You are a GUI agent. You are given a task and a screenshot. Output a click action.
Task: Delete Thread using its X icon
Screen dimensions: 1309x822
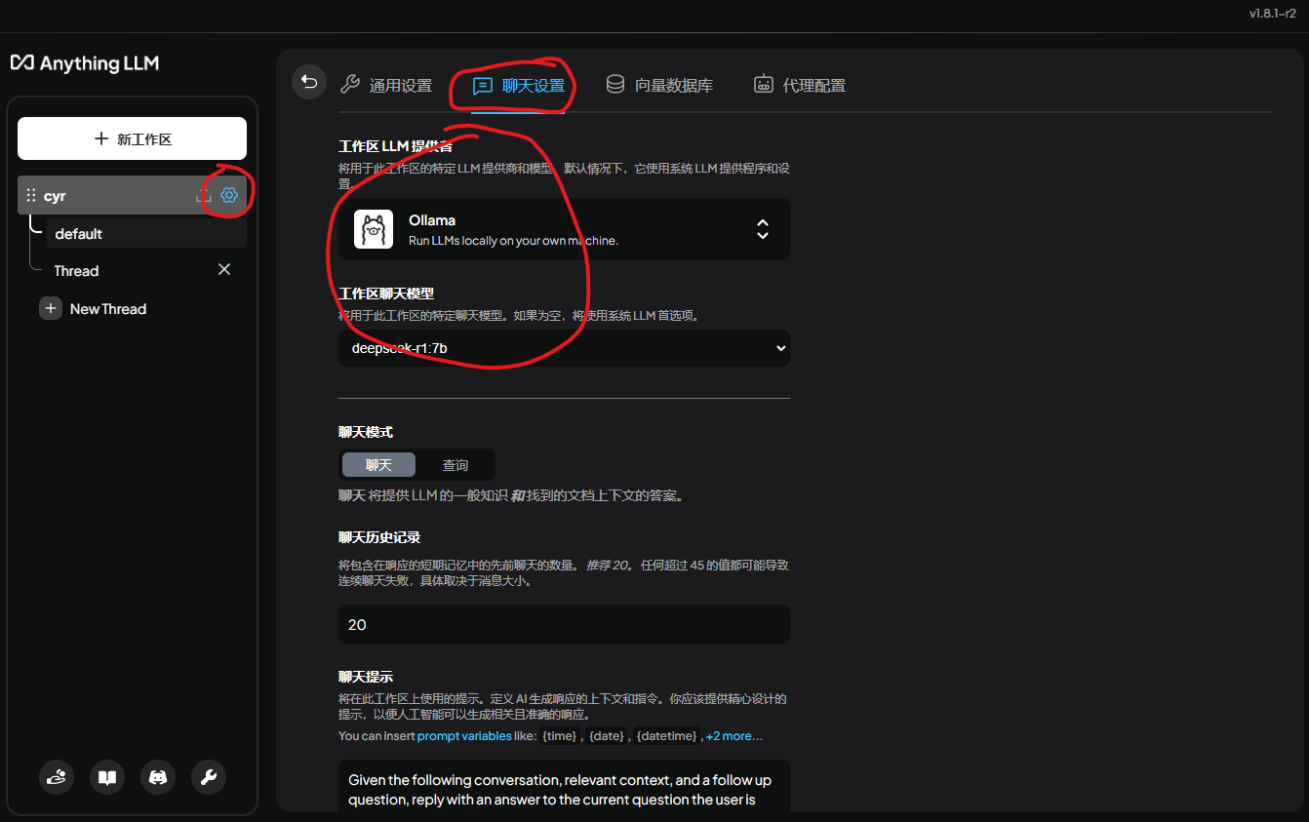pos(224,269)
